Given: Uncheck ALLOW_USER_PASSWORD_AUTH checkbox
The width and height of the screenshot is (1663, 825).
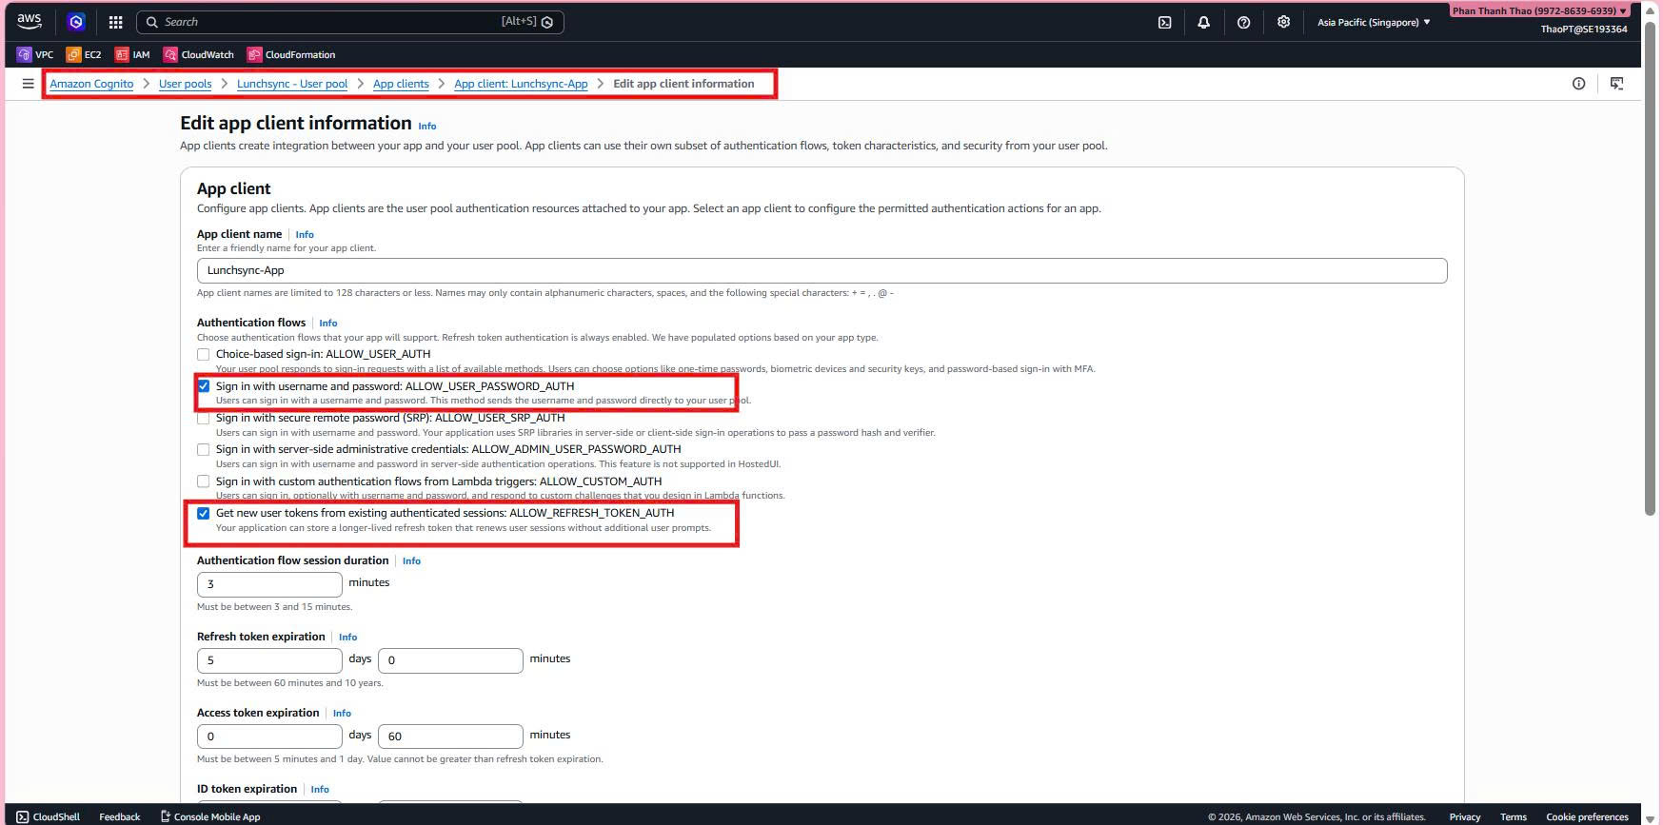Looking at the screenshot, I should point(204,386).
